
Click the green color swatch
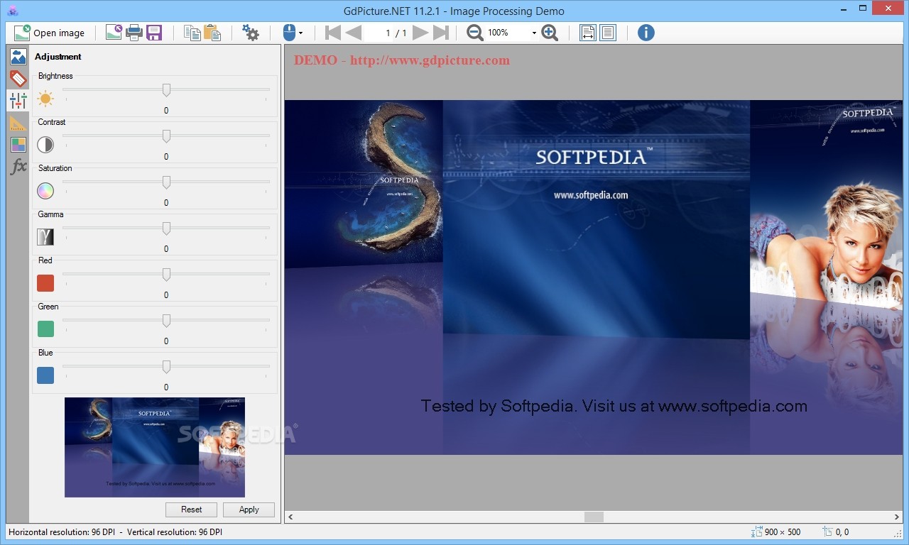[45, 329]
